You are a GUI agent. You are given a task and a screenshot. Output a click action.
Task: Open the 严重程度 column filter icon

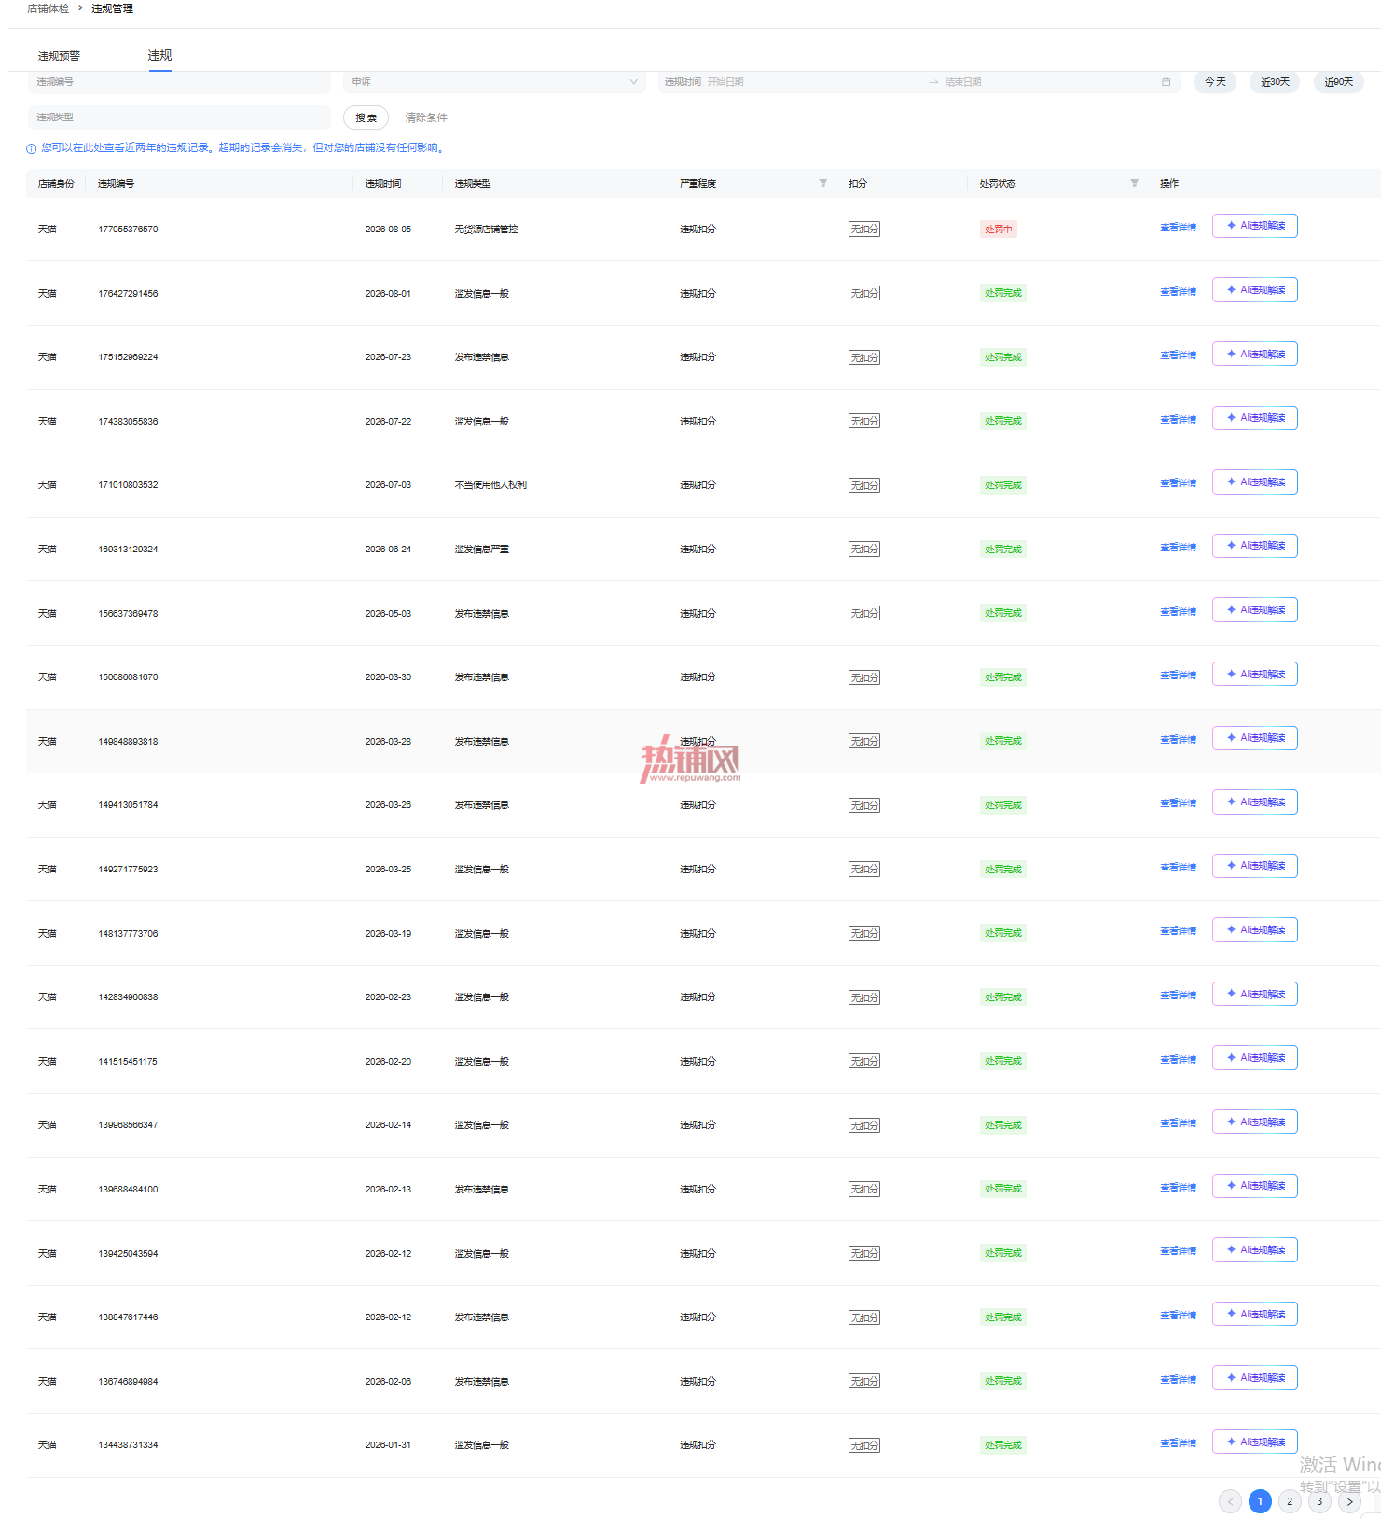(822, 183)
